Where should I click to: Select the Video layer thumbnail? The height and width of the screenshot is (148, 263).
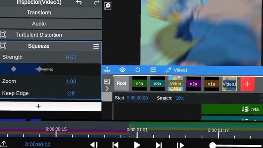pos(175,84)
